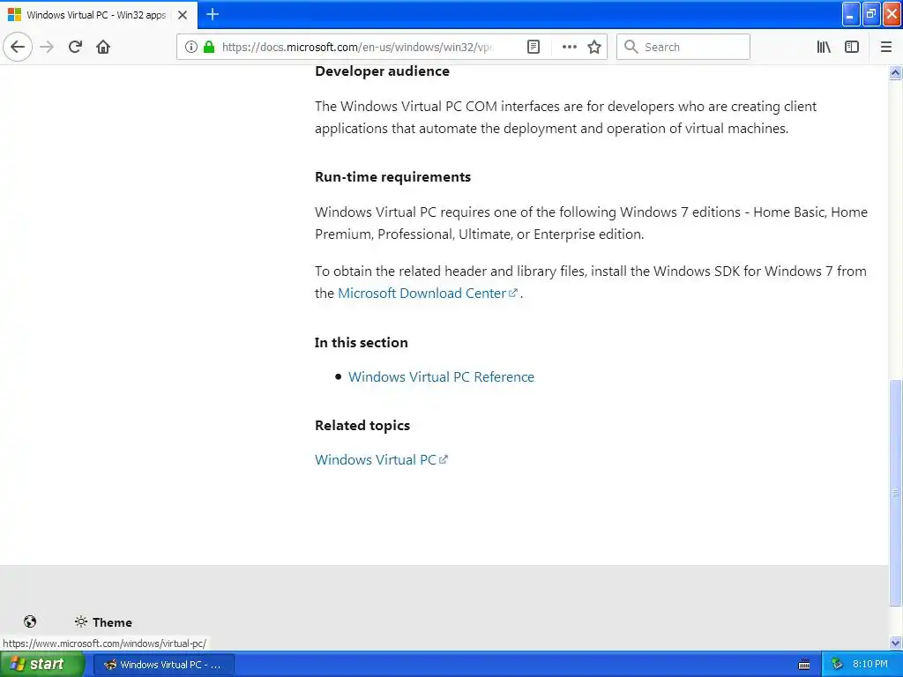Screen dimensions: 903x677
Task: Click the Developer audience heading
Action: (x=383, y=71)
